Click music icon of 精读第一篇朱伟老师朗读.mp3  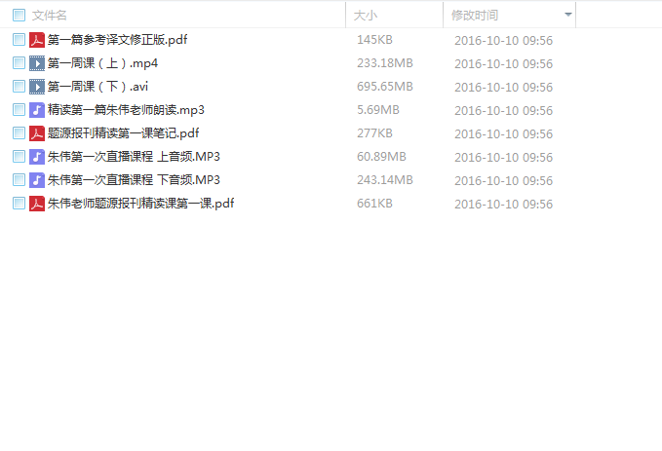[x=37, y=110]
